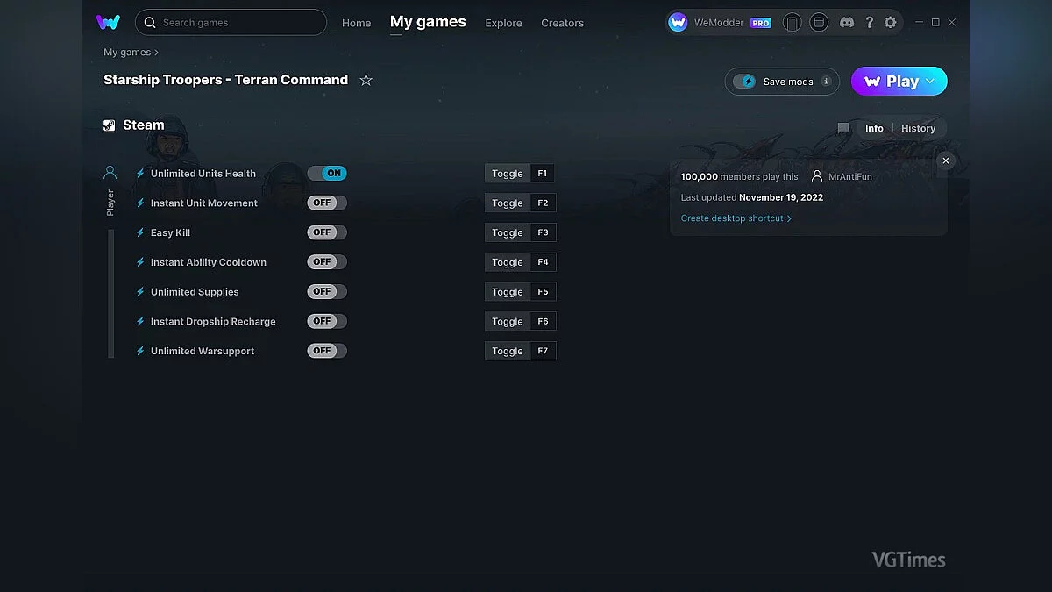Select the Player category icon

coord(110,173)
